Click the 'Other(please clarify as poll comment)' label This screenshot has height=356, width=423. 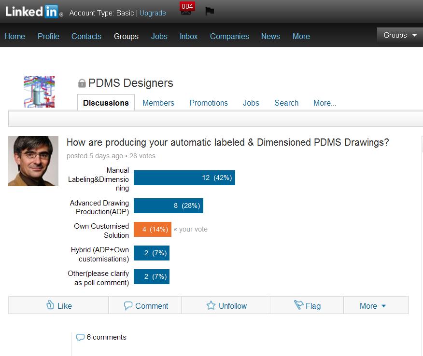click(x=98, y=278)
